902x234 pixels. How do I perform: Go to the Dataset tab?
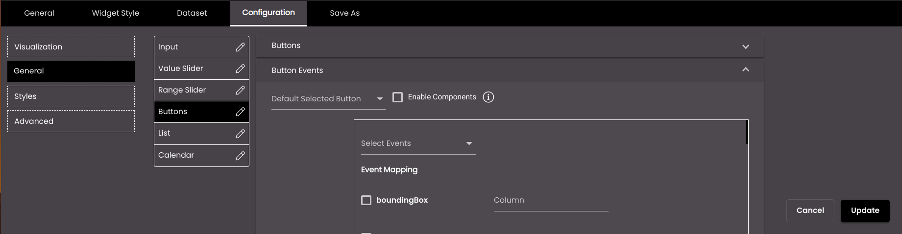click(x=192, y=13)
